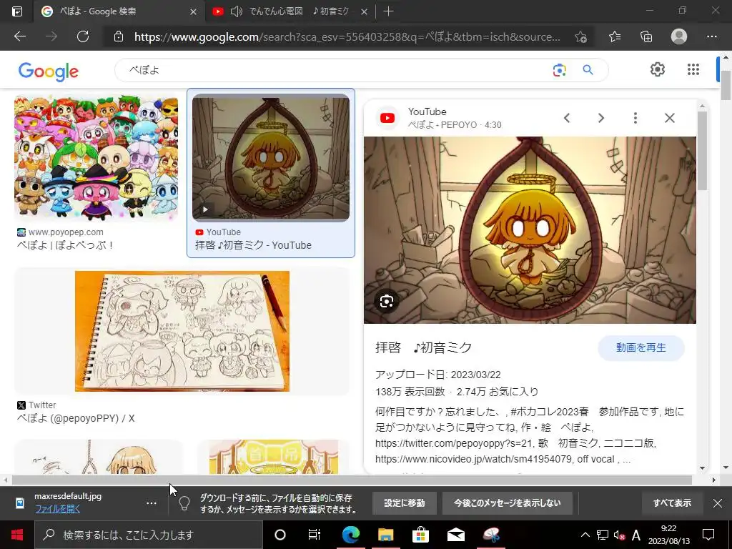Open the Favorites list icon
732x549 pixels.
(615, 36)
